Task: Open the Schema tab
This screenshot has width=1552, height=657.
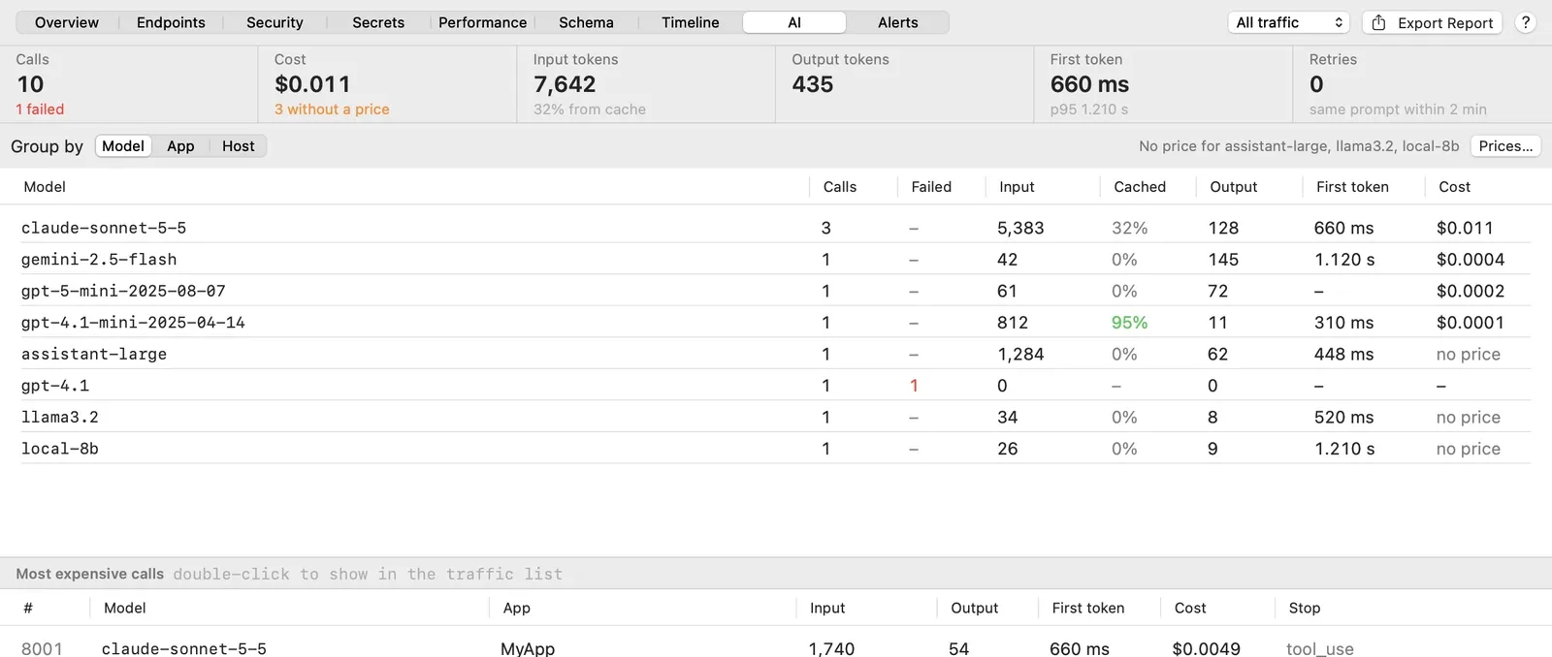Action: pos(586,22)
